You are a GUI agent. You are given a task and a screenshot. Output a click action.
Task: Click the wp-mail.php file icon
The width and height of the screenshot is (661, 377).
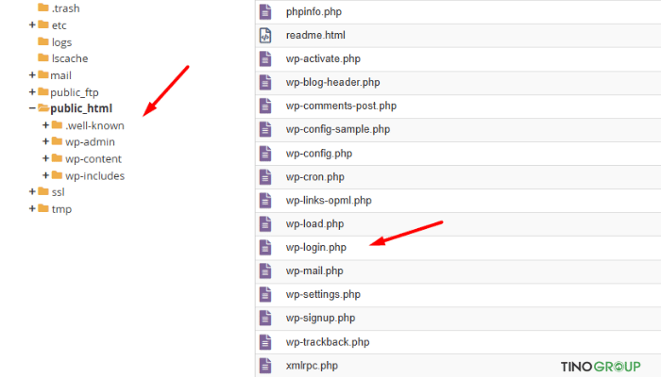pos(265,271)
